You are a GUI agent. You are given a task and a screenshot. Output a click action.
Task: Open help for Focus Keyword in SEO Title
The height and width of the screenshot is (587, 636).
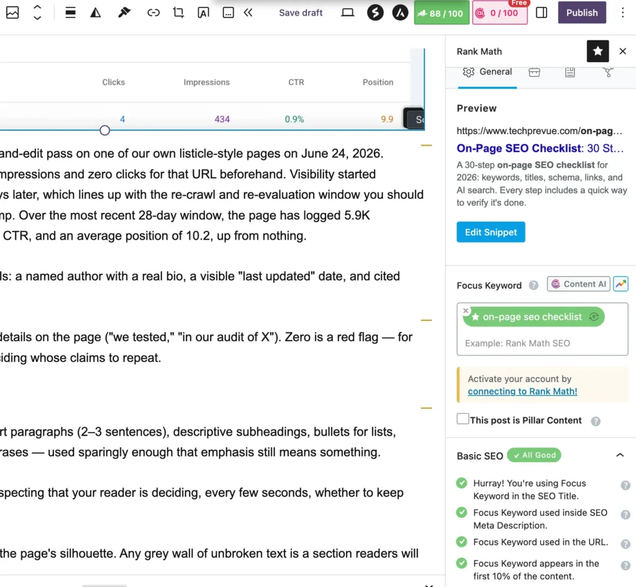click(625, 485)
